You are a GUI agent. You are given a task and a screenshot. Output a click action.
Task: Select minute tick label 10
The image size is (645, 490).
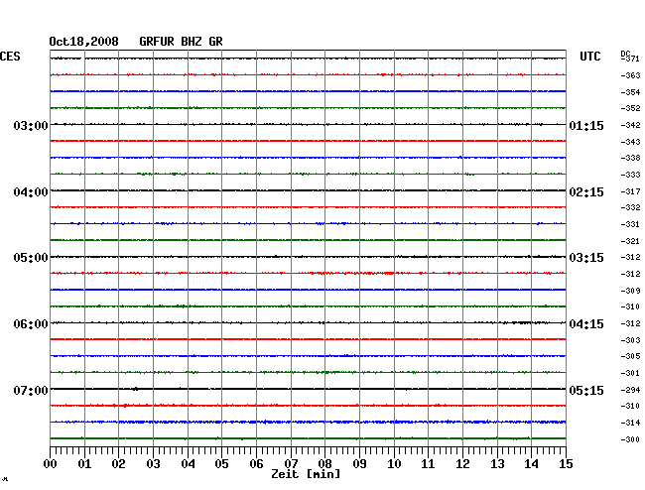[394, 464]
